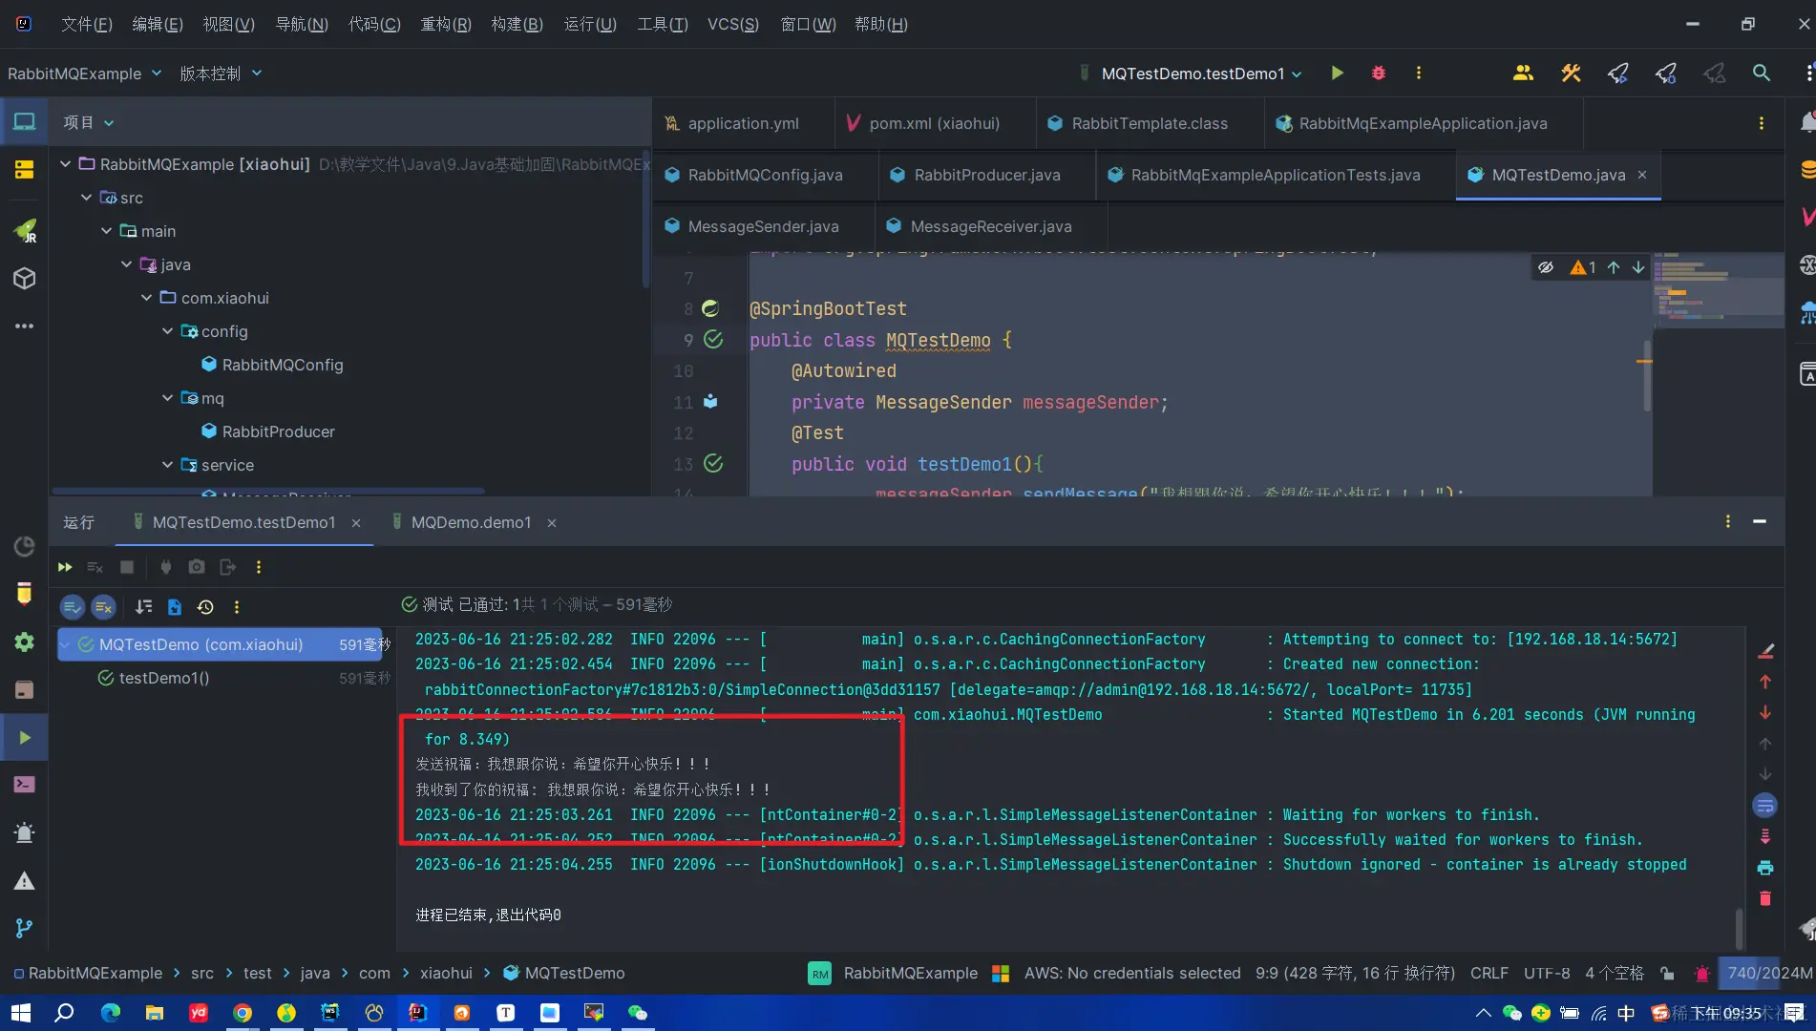
Task: Collapse the service package node
Action: click(167, 465)
